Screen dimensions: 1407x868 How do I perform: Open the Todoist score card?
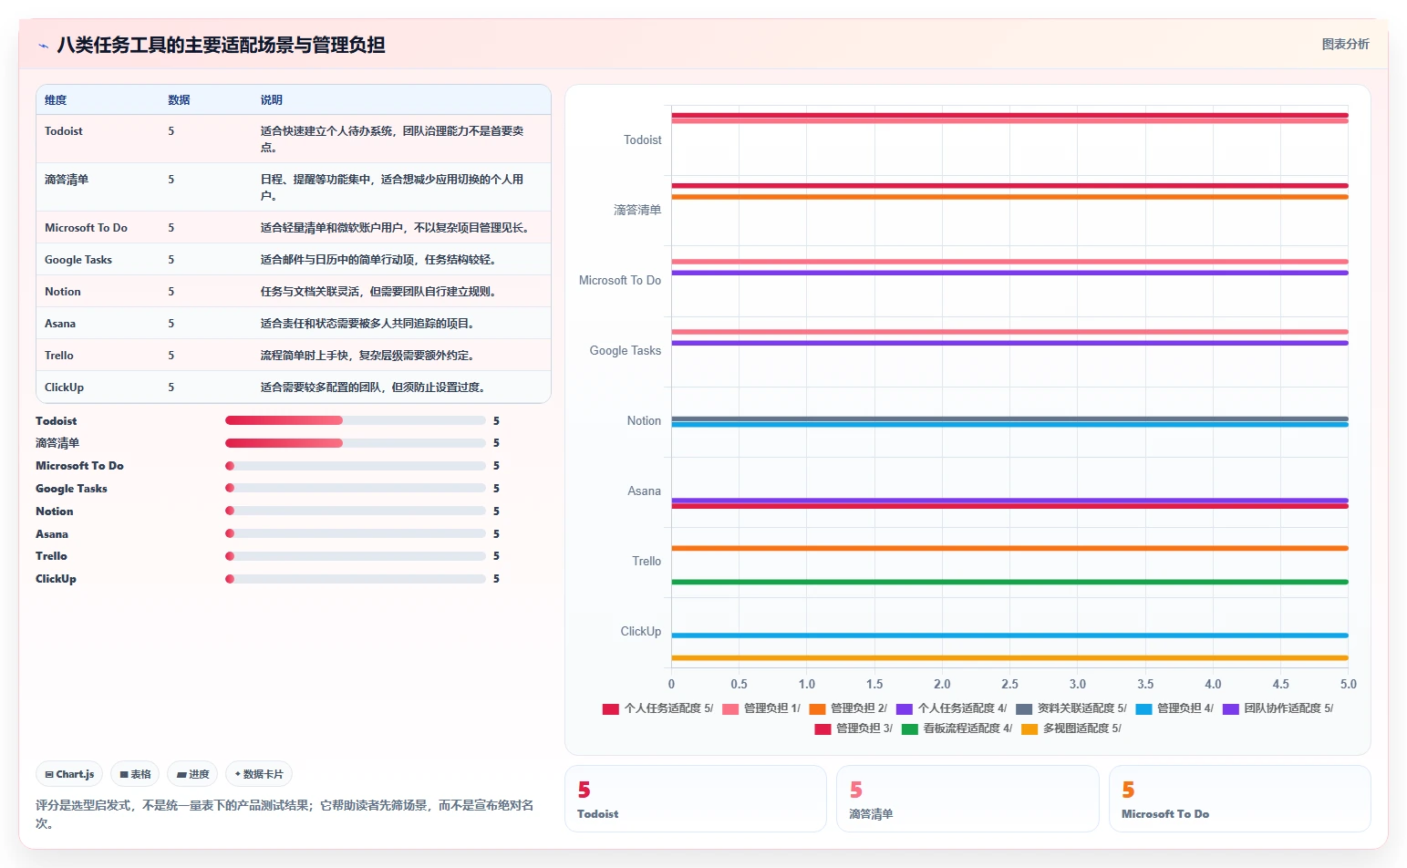pyautogui.click(x=696, y=799)
